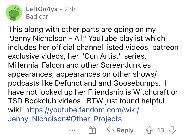Tap the curved reply arrow icon

pyautogui.click(x=110, y=130)
